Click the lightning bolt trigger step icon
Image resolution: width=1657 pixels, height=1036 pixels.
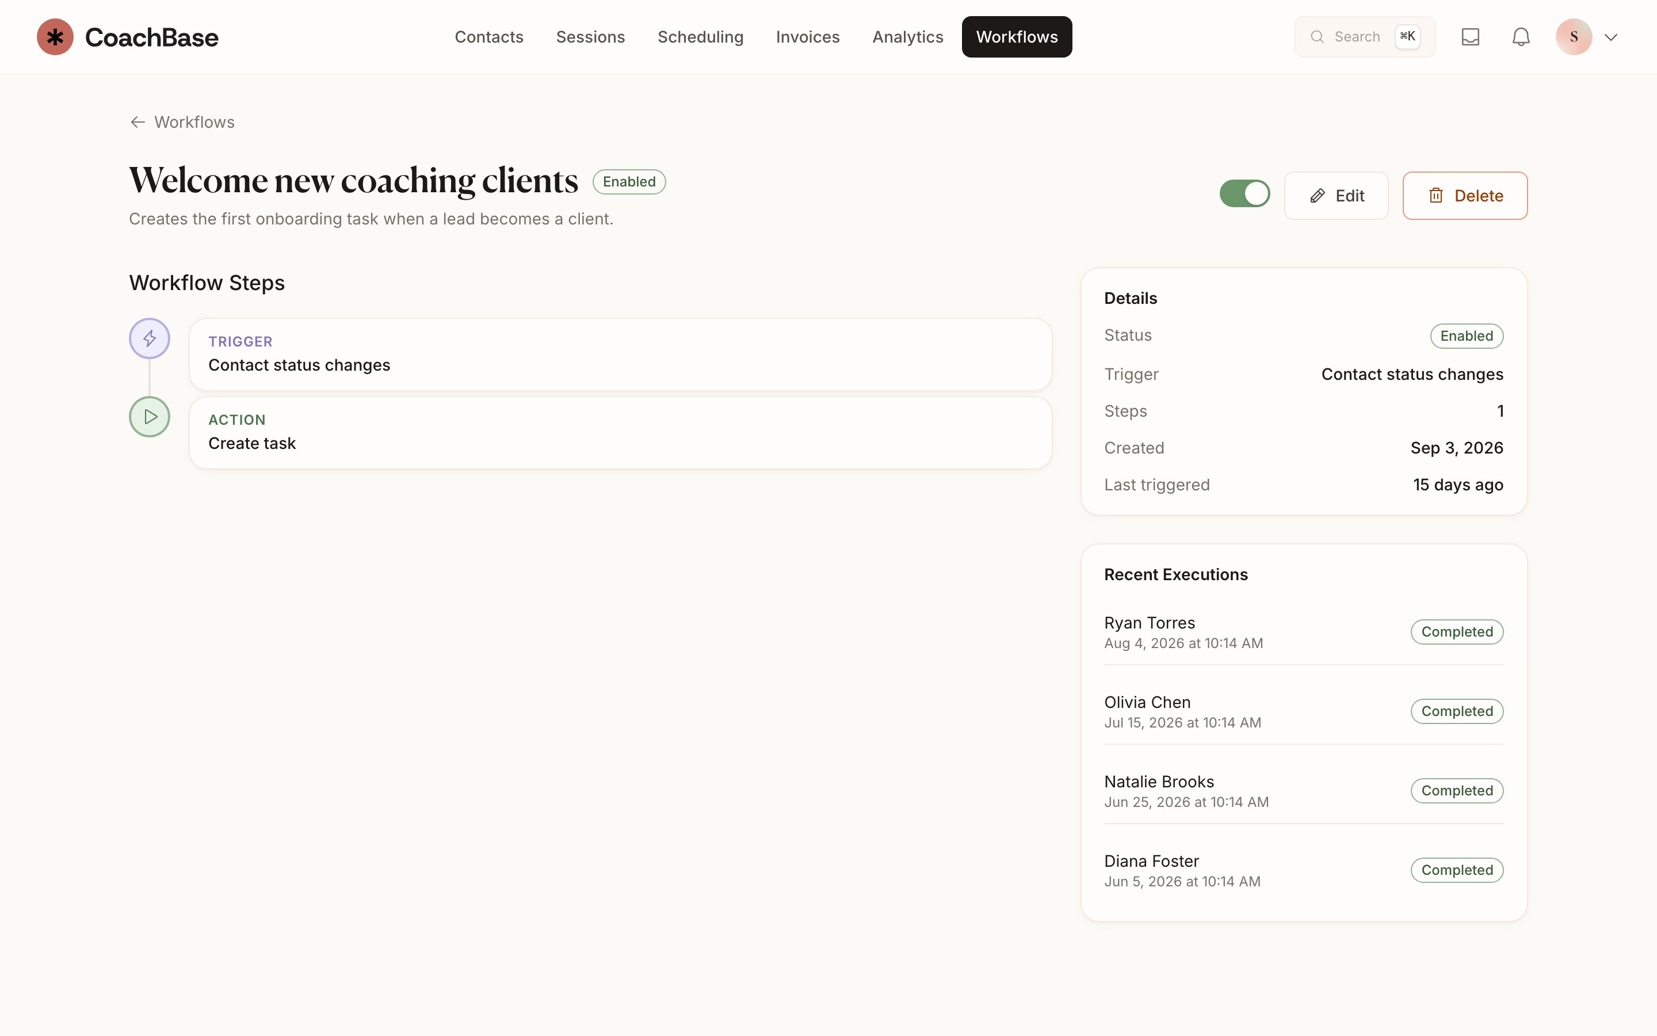coord(149,338)
